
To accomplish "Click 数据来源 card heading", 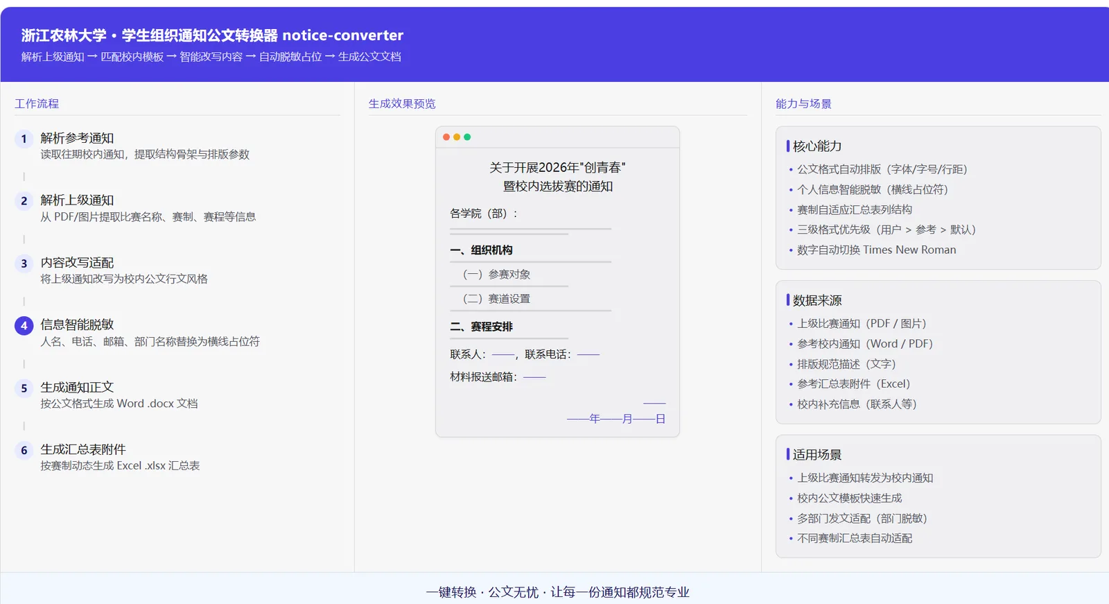I will [x=817, y=300].
